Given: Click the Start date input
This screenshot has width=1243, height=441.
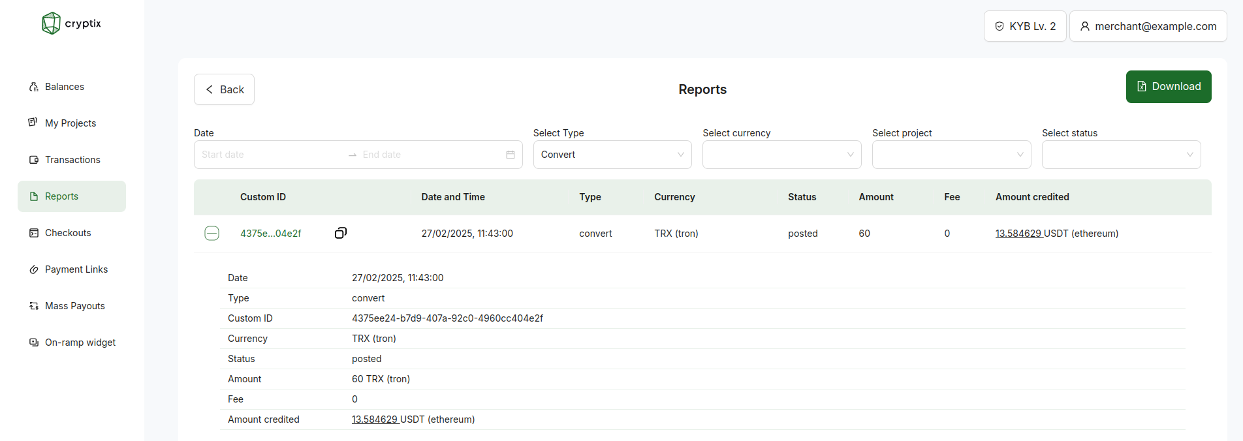Looking at the screenshot, I should (x=271, y=155).
